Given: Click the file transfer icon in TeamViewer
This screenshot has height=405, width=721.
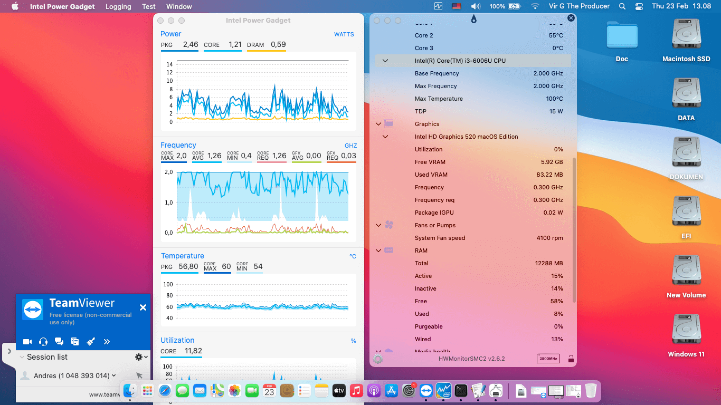Looking at the screenshot, I should point(74,342).
